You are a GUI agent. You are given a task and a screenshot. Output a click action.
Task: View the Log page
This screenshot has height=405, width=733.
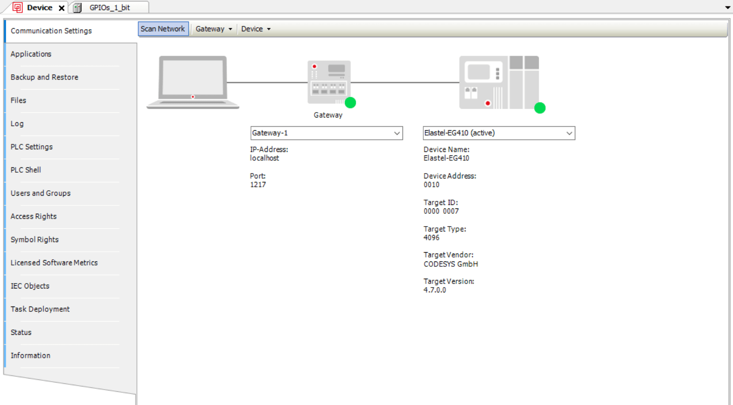[x=17, y=124]
